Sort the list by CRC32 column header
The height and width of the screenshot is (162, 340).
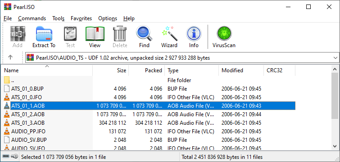(279, 70)
